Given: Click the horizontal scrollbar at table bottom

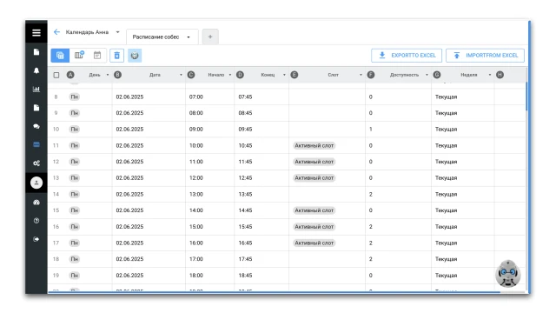Looking at the screenshot, I should 274,292.
